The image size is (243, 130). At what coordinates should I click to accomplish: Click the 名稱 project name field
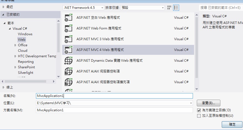point(114,96)
